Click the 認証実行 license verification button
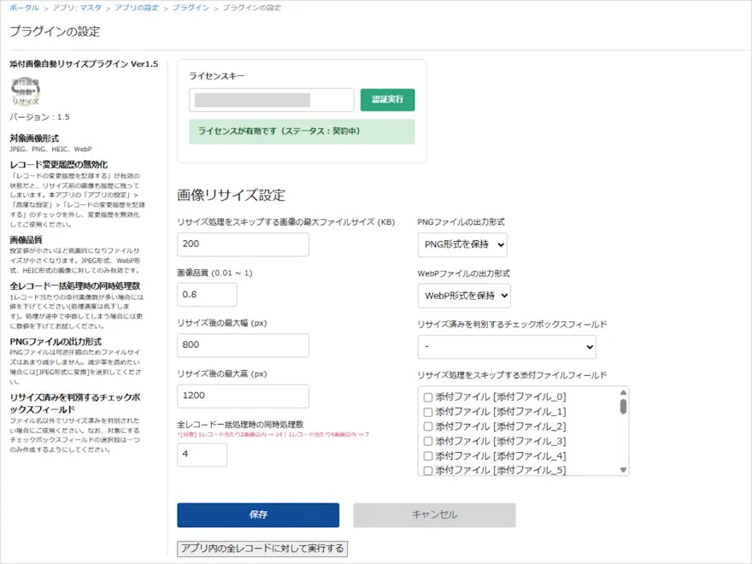Image resolution: width=752 pixels, height=564 pixels. 389,99
